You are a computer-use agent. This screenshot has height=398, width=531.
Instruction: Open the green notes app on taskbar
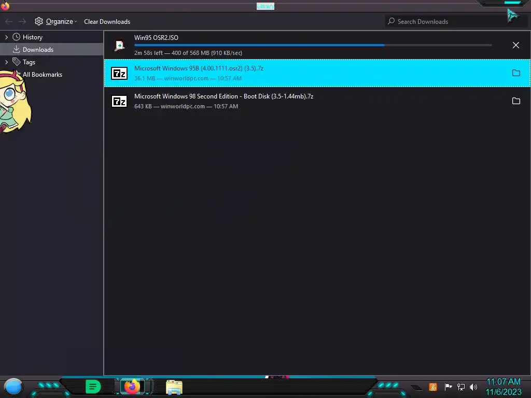click(93, 387)
